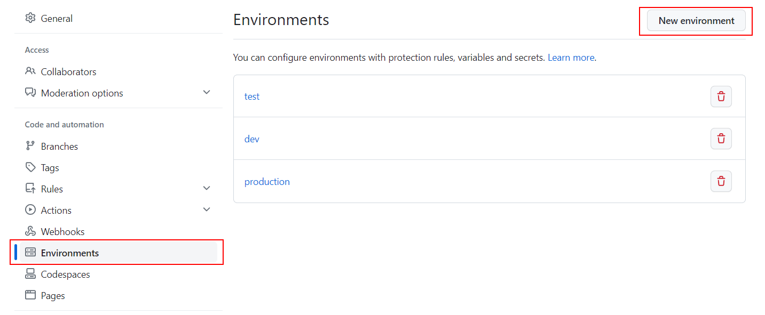The image size is (765, 315).
Task: Click the Codespaces icon
Action: (x=30, y=274)
